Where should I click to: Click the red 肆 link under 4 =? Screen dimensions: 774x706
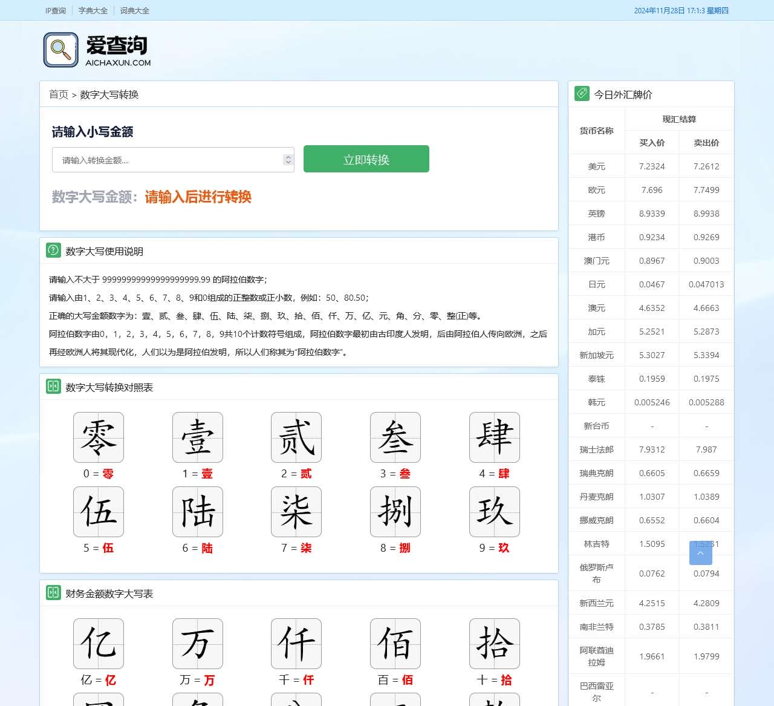click(504, 474)
